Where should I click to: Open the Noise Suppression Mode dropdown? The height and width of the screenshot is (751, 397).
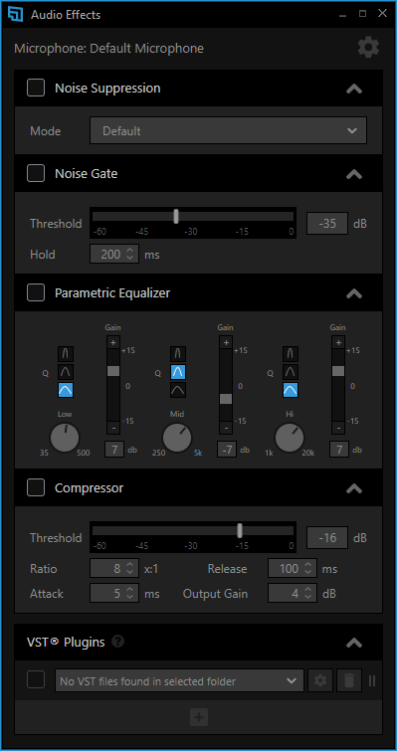point(229,130)
